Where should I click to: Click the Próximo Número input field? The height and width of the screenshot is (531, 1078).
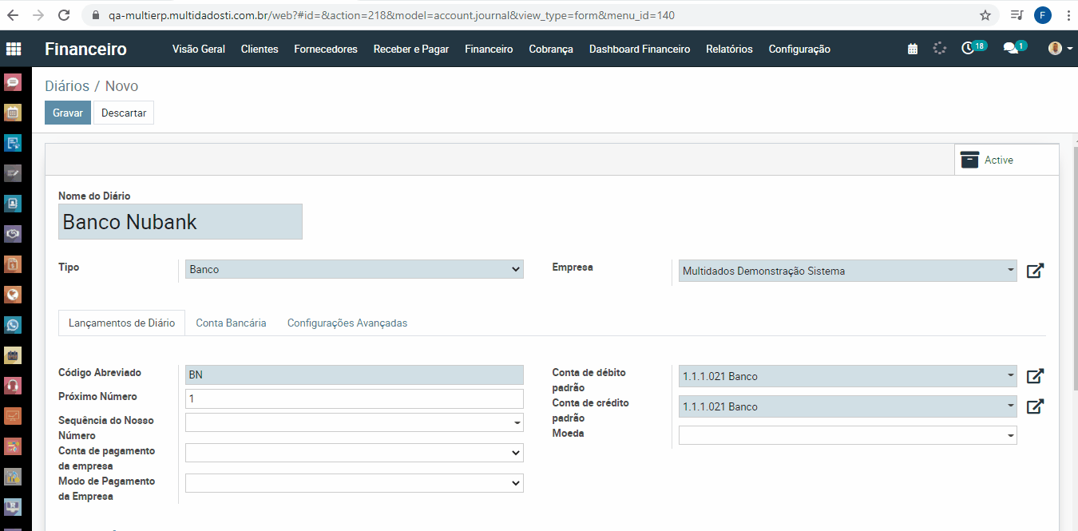(x=354, y=398)
